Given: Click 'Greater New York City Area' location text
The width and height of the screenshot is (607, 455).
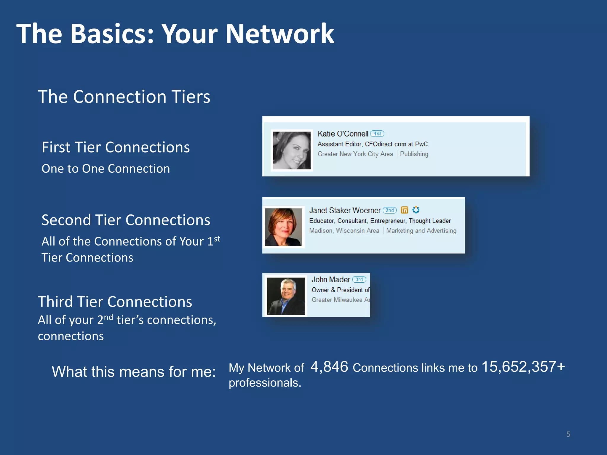Looking at the screenshot, I should [355, 154].
